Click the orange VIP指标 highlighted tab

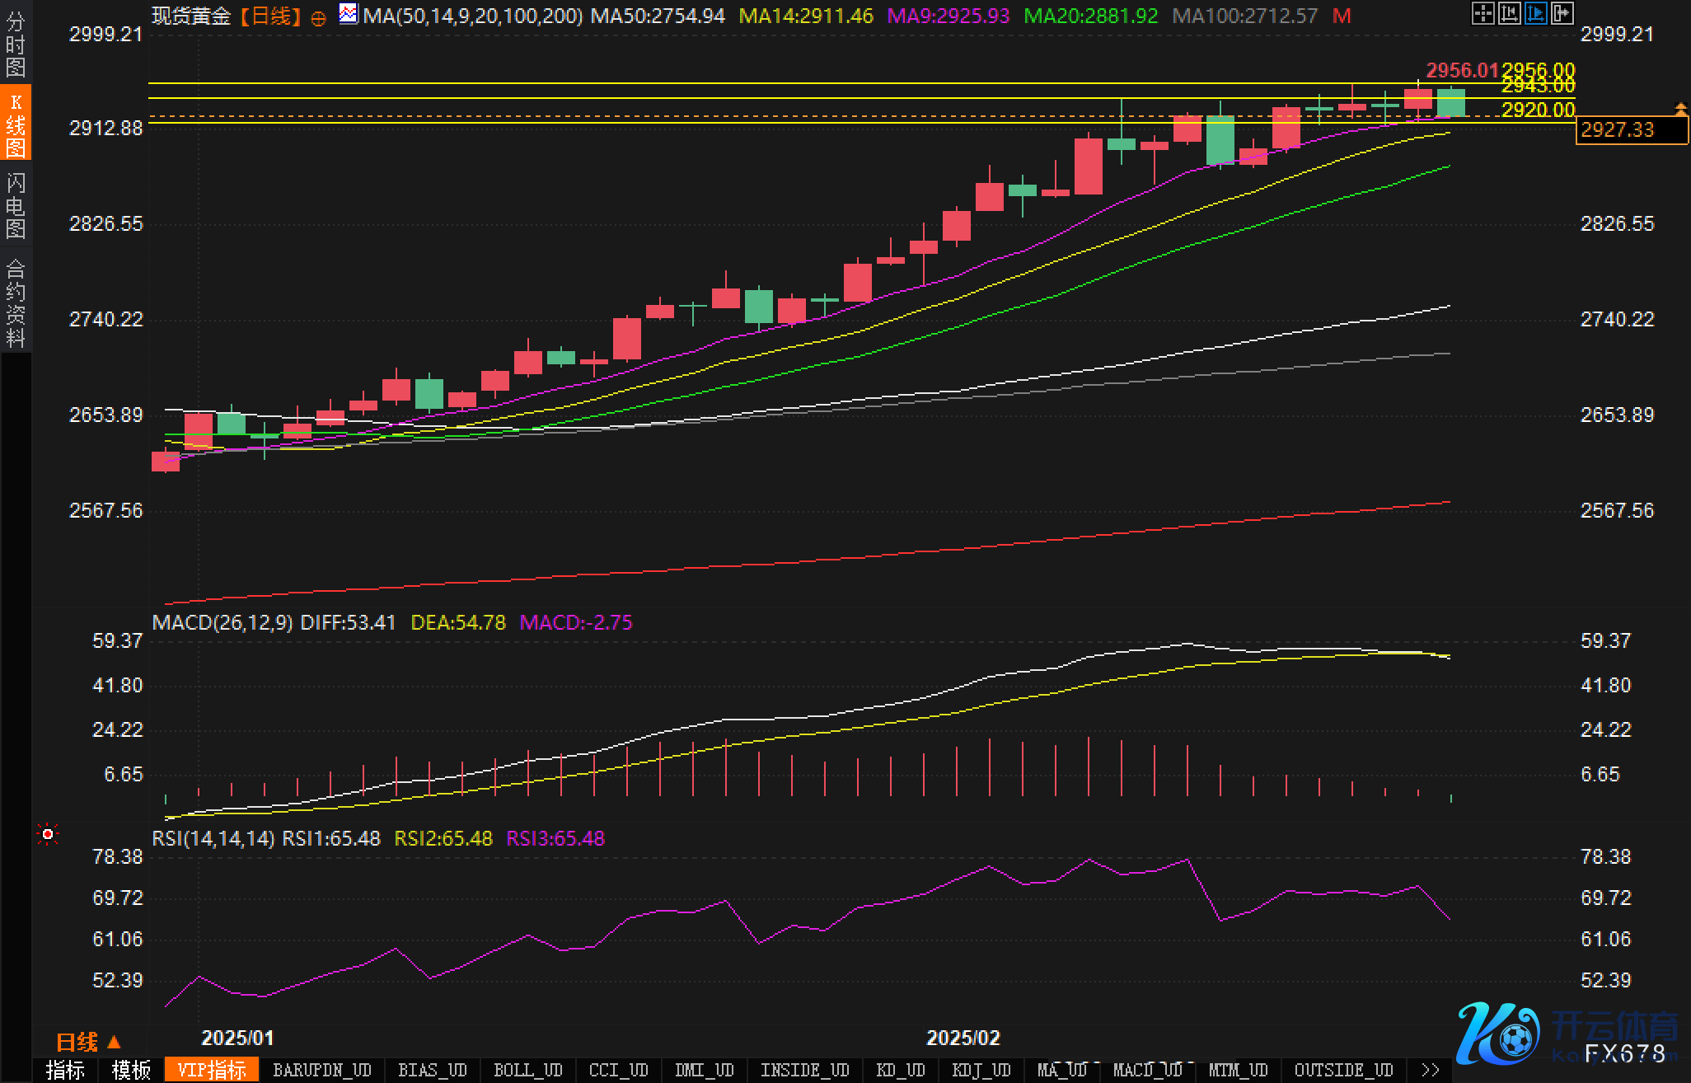click(212, 1070)
